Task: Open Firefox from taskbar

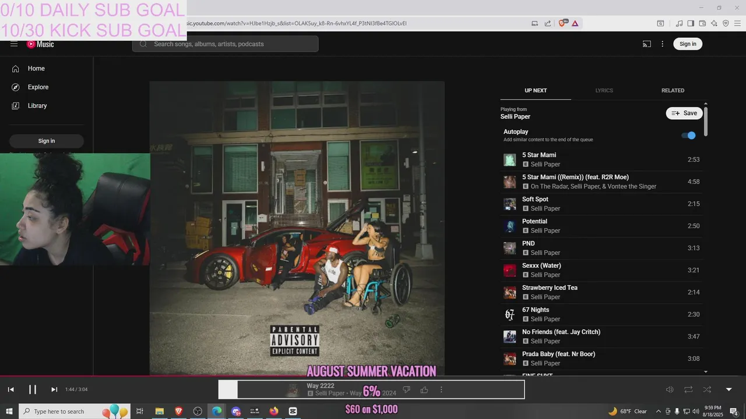Action: [x=274, y=411]
